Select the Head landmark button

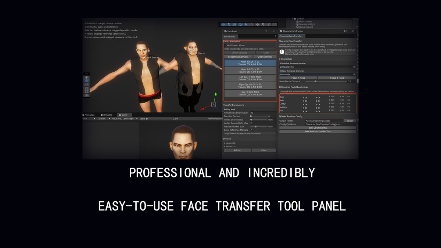click(250, 71)
